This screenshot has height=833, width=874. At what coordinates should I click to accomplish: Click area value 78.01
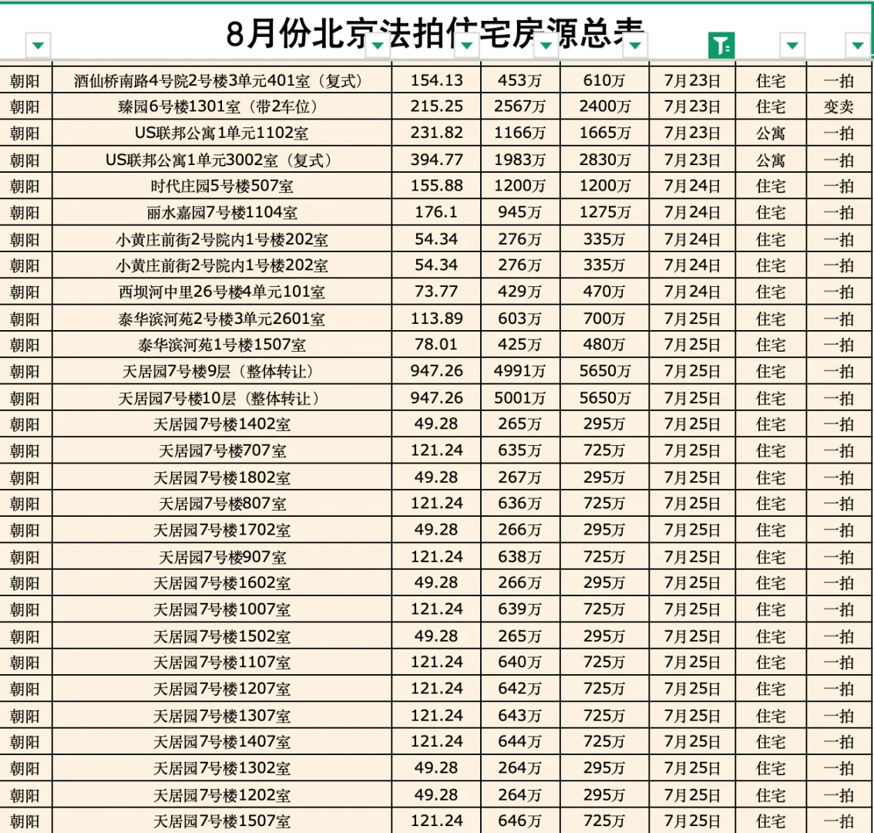(436, 345)
